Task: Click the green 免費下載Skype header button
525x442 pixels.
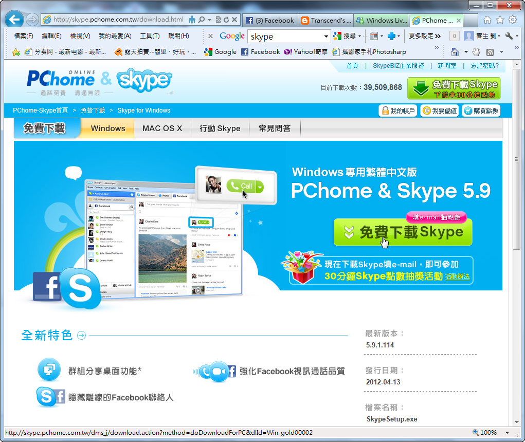Action: (454, 88)
